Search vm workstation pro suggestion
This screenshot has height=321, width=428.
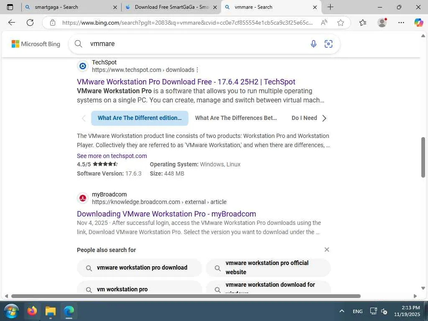(139, 288)
